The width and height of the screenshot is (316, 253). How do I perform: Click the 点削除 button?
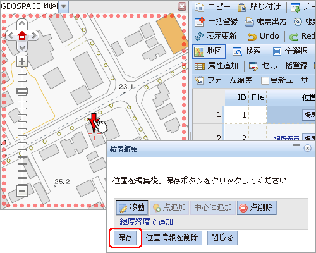click(x=257, y=207)
